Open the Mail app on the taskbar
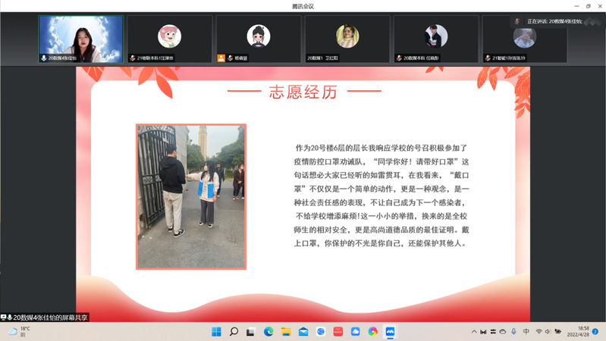Viewport: 606px width, 341px height. pos(303,331)
